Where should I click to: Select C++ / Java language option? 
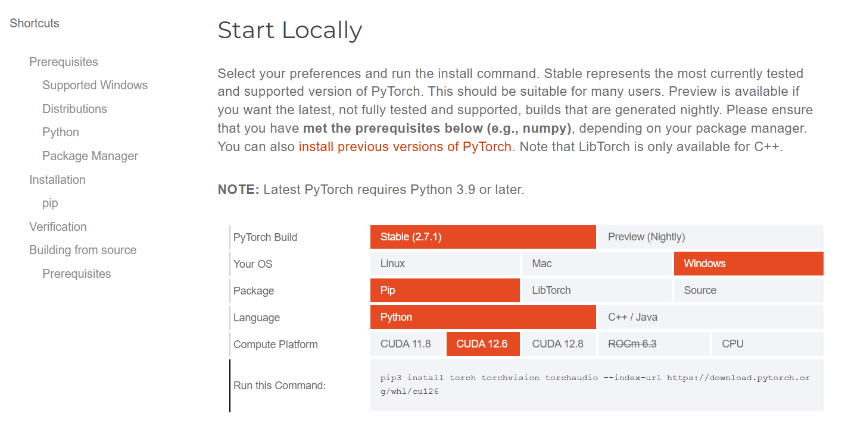pos(711,317)
